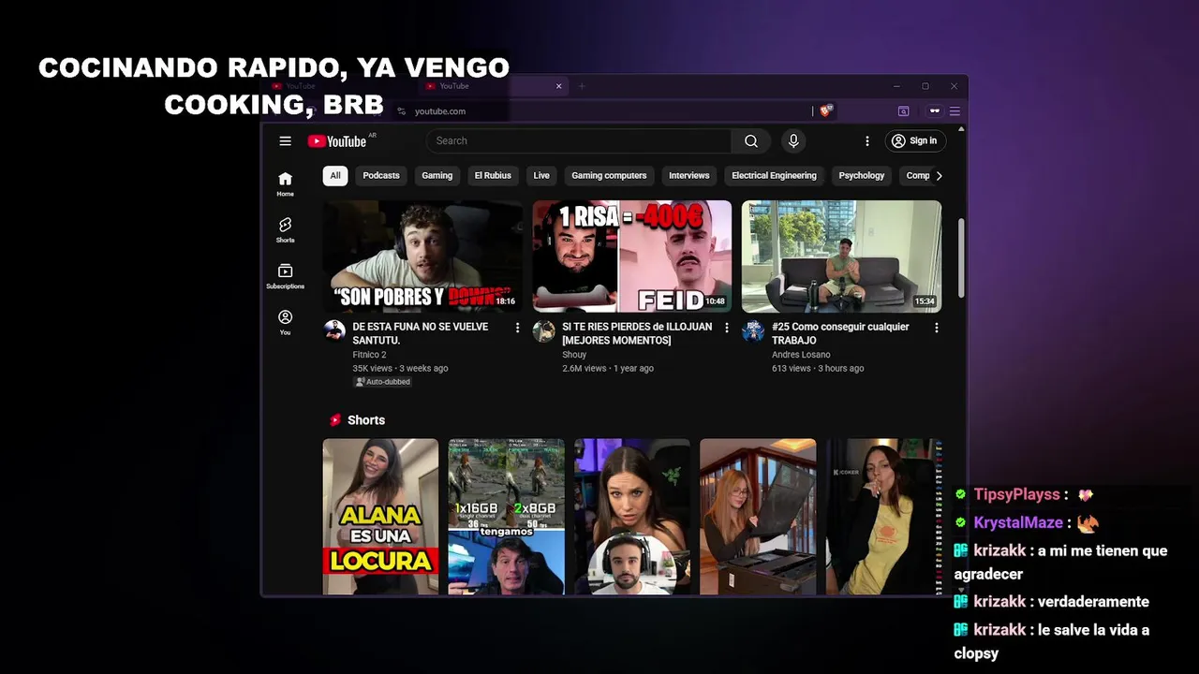Open title DE ESTA FUNA NO SE VUELVE SANTUTU
The image size is (1199, 674).
(x=421, y=333)
